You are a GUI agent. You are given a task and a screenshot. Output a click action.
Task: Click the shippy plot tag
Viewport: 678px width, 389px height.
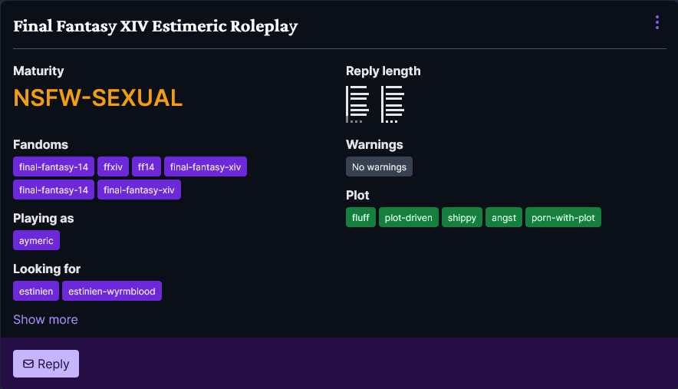coord(462,217)
